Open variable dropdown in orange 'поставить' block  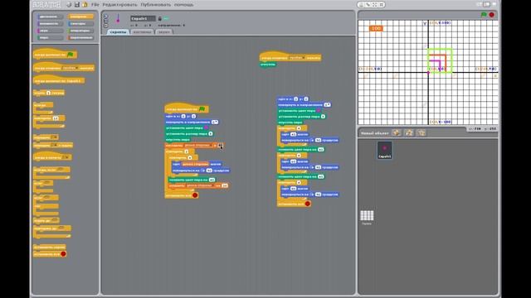(197, 146)
